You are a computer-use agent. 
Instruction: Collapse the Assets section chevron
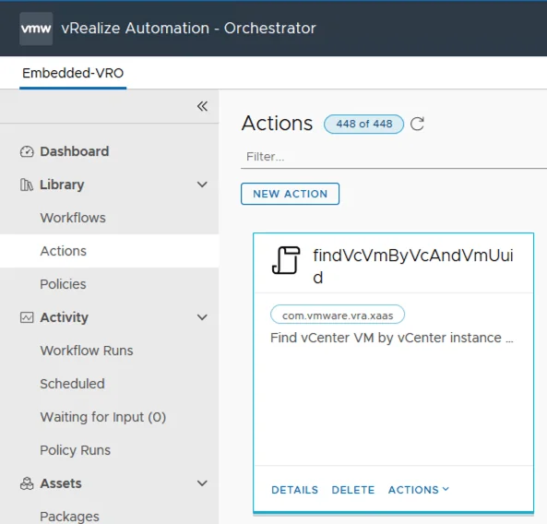point(202,483)
